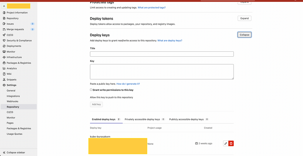Click the Merge requests sidebar icon
Viewport: 303px width, 156px height.
pos(4,29)
